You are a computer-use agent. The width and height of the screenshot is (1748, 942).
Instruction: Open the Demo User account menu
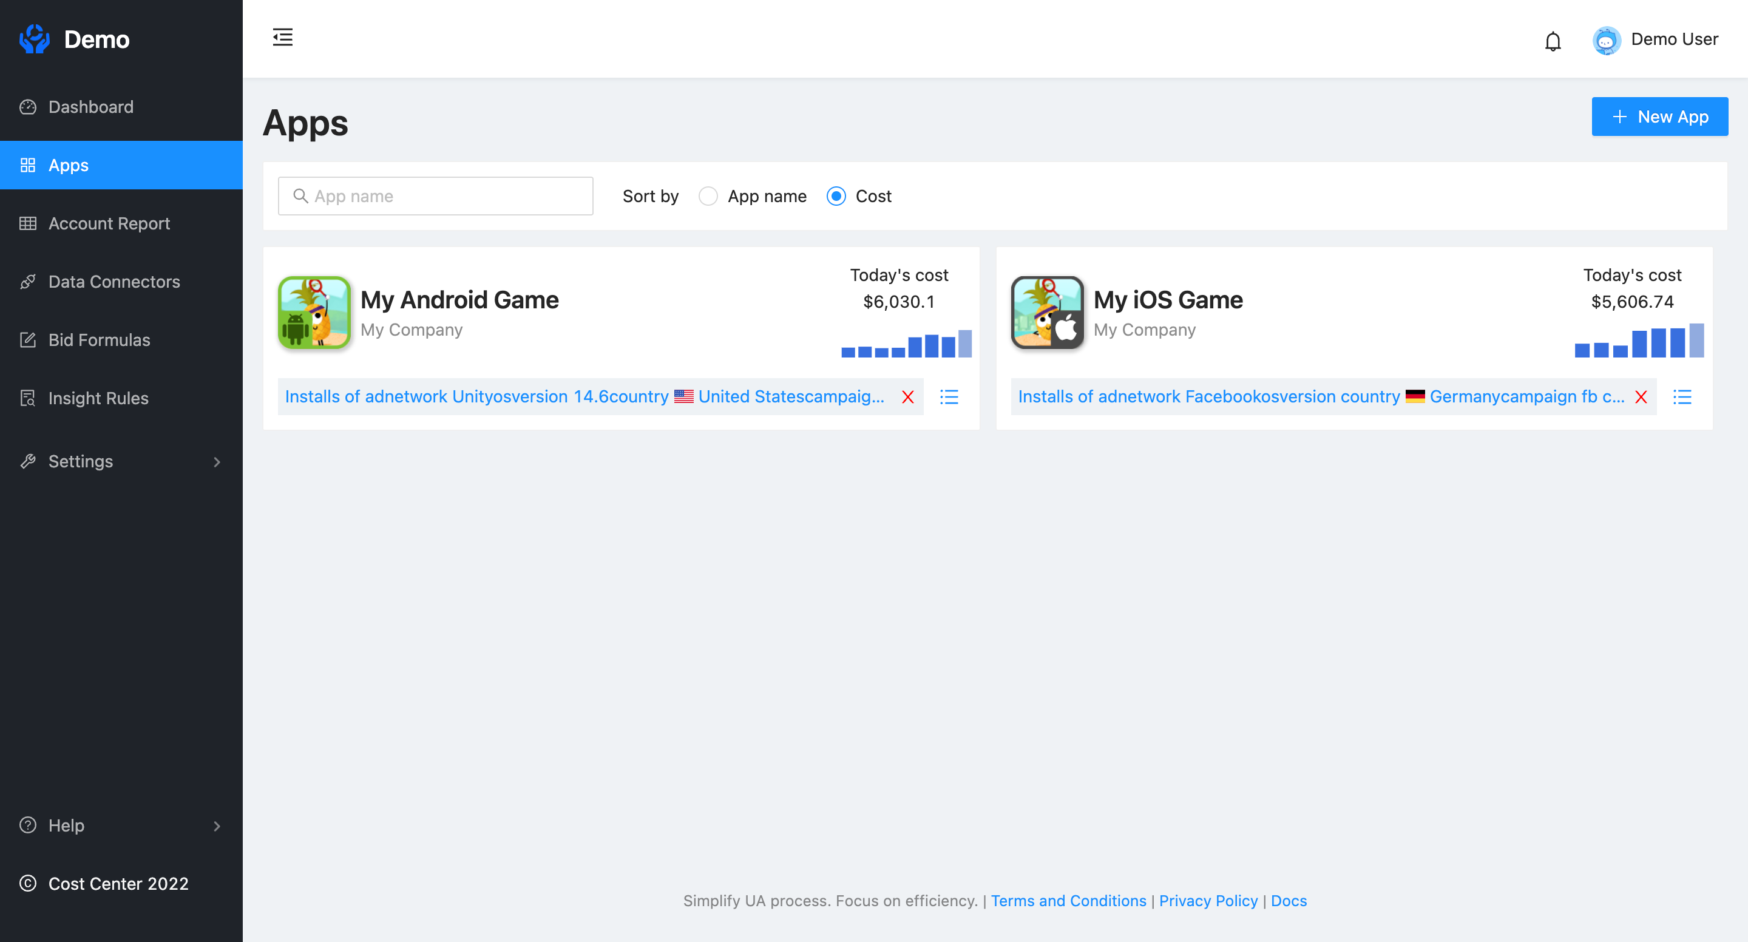tap(1656, 39)
